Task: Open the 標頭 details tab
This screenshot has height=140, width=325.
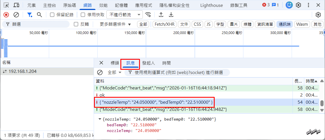Action: pos(115,63)
